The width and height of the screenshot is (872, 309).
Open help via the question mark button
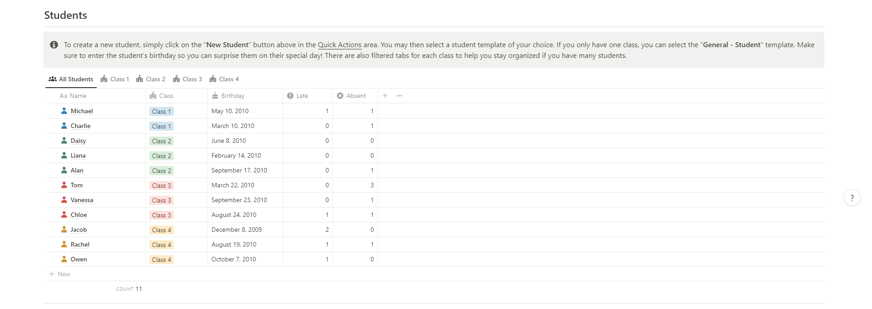(x=852, y=198)
